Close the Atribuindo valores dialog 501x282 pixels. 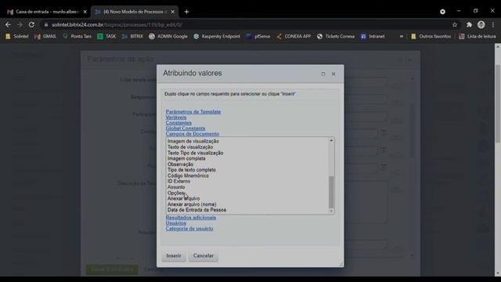(x=333, y=74)
